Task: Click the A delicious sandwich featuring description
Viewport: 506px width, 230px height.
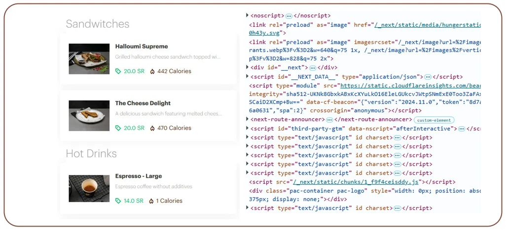Action: pyautogui.click(x=169, y=114)
